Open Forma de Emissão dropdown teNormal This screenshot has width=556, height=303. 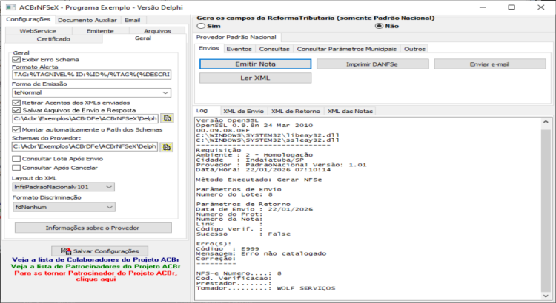pos(91,92)
